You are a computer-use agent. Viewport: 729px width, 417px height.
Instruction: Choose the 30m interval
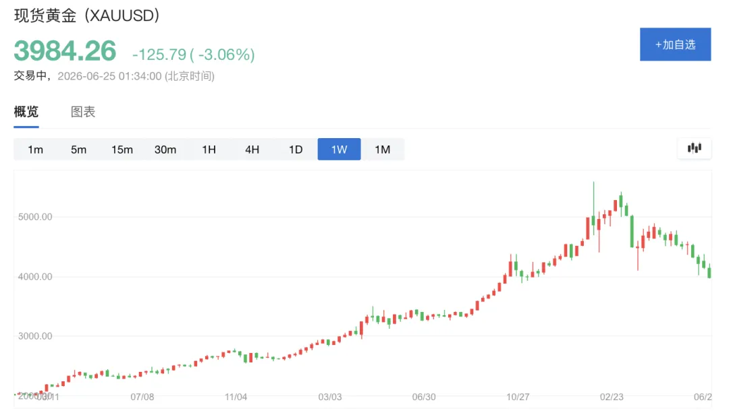point(165,150)
